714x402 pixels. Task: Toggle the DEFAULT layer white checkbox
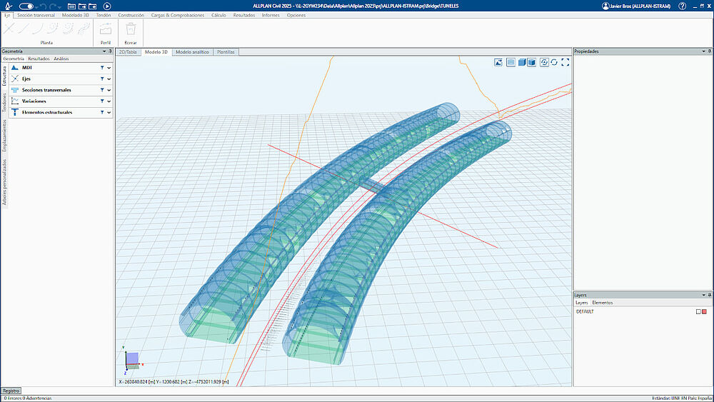click(x=698, y=311)
